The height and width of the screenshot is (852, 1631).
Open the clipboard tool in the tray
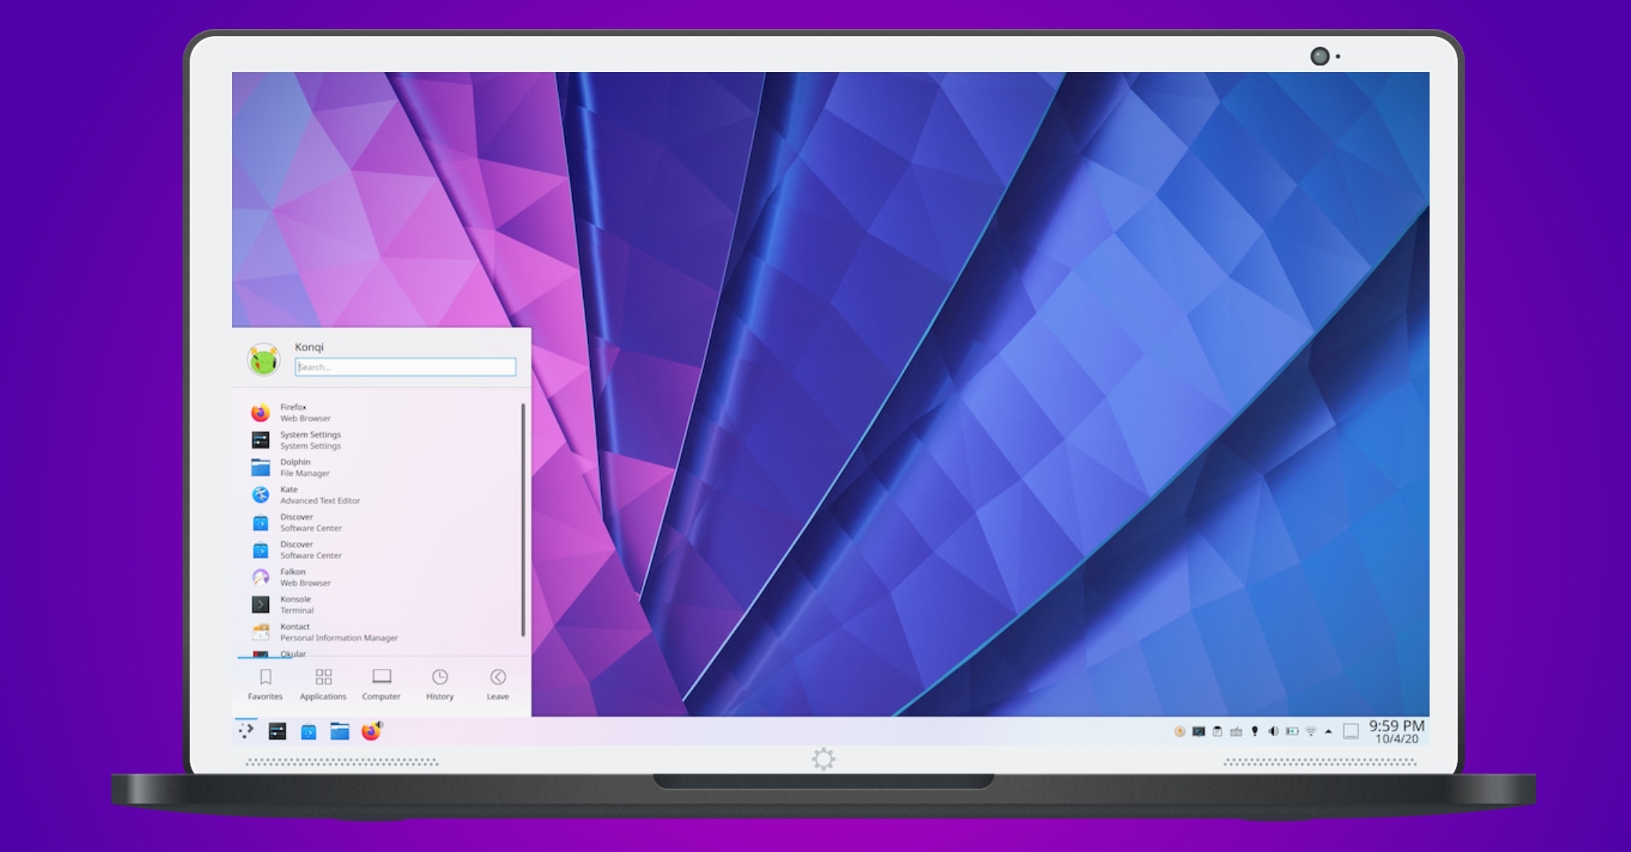click(1217, 730)
